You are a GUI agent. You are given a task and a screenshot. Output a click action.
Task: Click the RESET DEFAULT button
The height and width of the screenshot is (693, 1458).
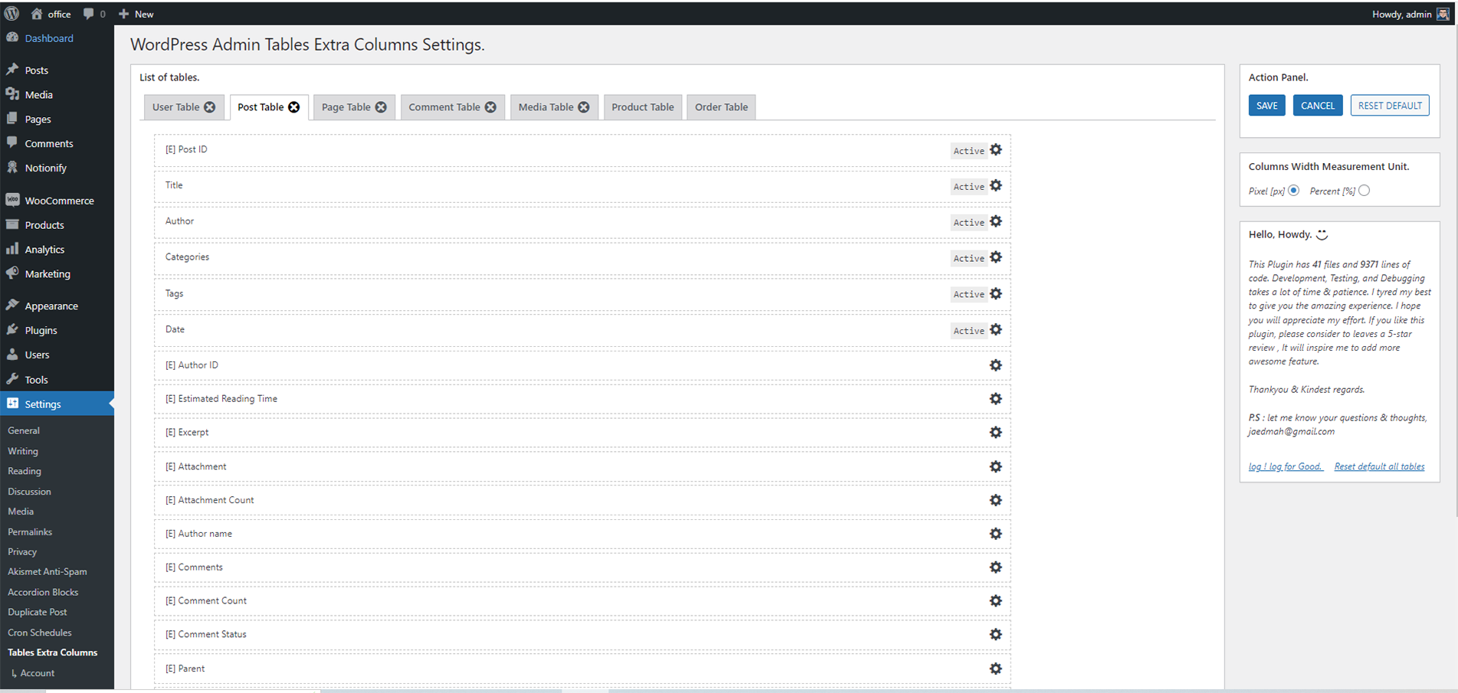[x=1390, y=106]
